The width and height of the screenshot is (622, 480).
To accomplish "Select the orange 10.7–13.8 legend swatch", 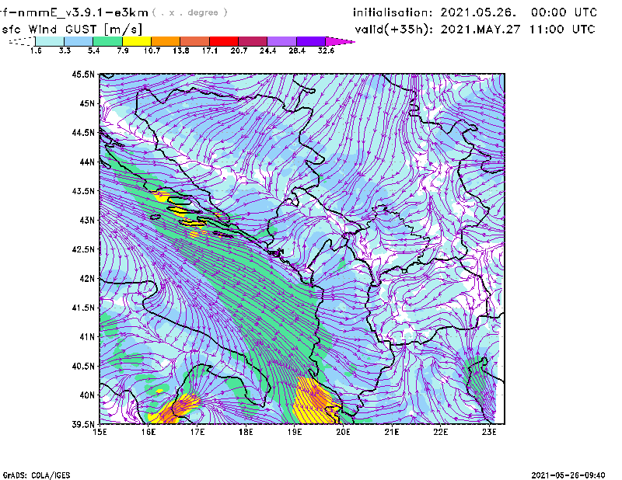I will (x=166, y=41).
